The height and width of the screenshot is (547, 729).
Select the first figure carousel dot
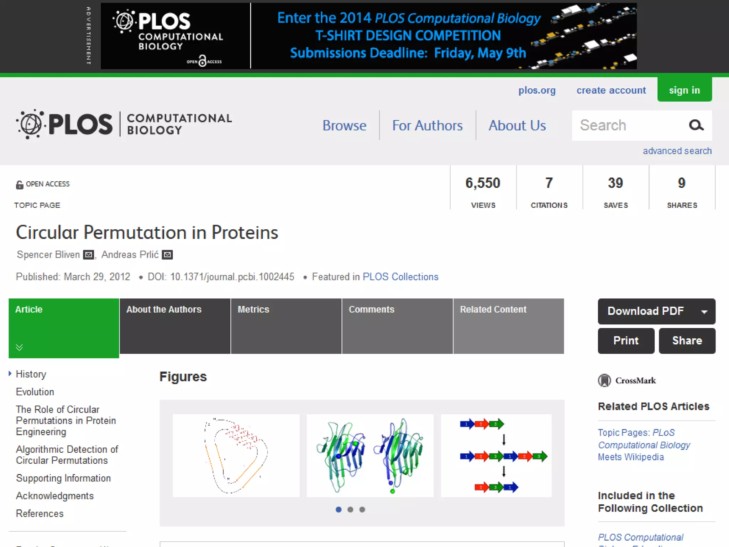[339, 510]
